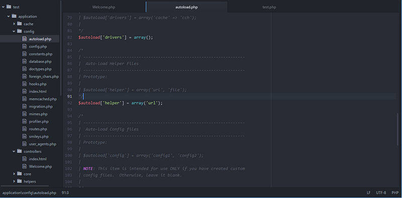
Task: Click the file icon beside migration.php
Action: [x=24, y=106]
